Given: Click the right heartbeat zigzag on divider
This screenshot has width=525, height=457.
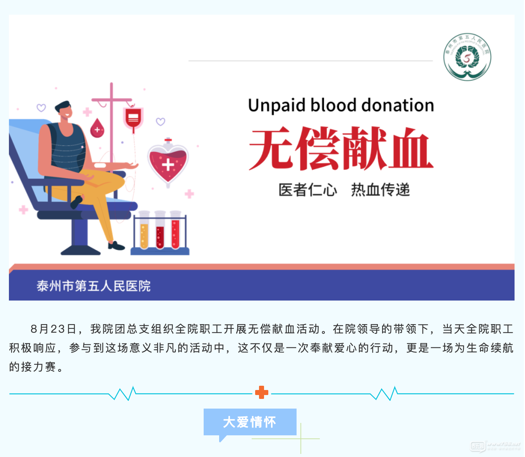Looking at the screenshot, I should tap(384, 393).
